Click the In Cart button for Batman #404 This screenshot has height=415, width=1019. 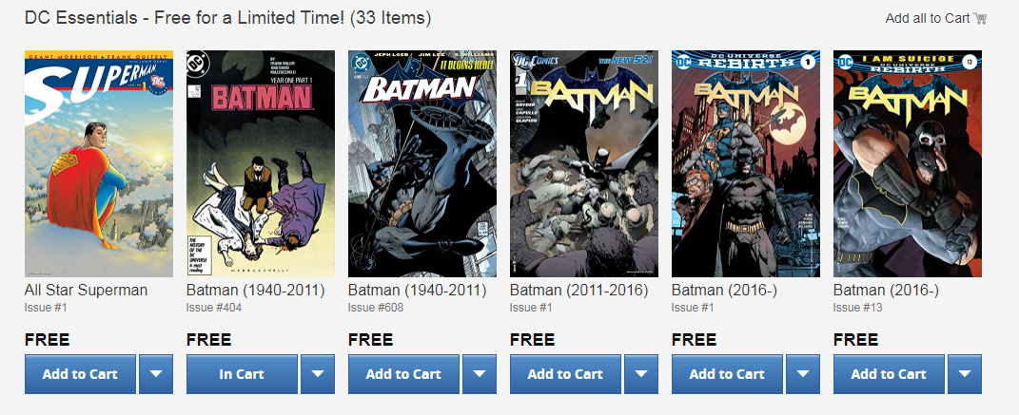242,374
